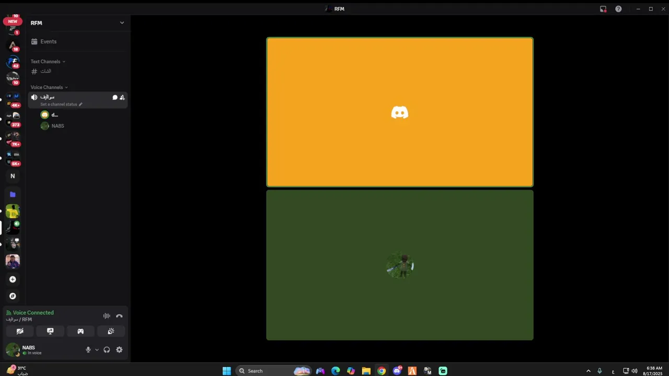Viewport: 669px width, 376px height.
Task: Show hidden system tray icons
Action: [x=588, y=371]
